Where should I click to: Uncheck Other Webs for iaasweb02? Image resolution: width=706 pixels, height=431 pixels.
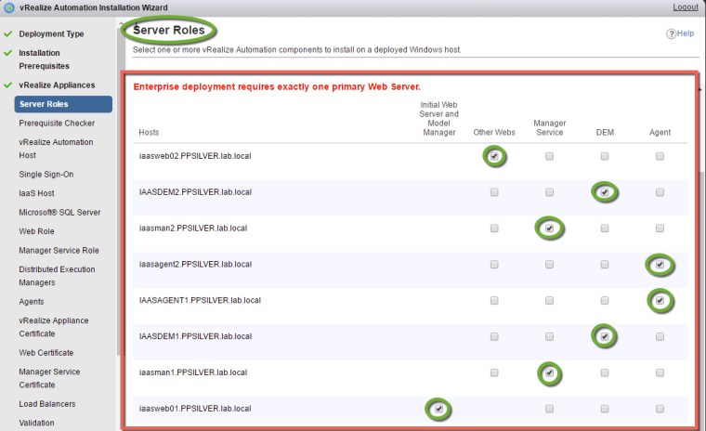[494, 156]
